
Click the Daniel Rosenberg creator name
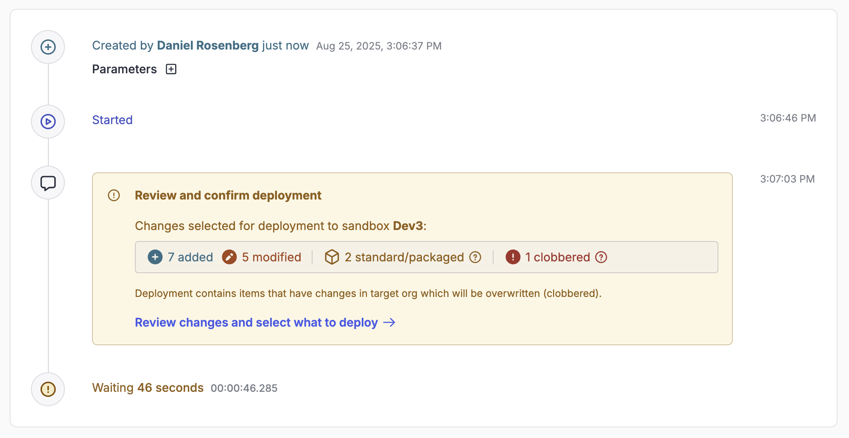(x=208, y=46)
